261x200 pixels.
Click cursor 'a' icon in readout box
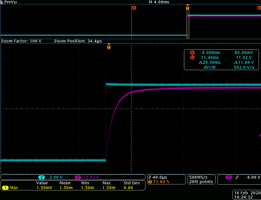pos(192,52)
